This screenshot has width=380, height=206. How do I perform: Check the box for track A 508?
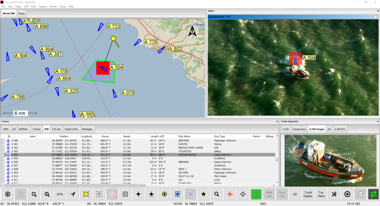3,169
